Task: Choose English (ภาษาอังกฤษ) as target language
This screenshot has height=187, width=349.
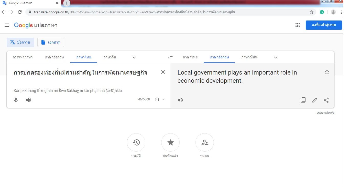Action: (x=219, y=57)
